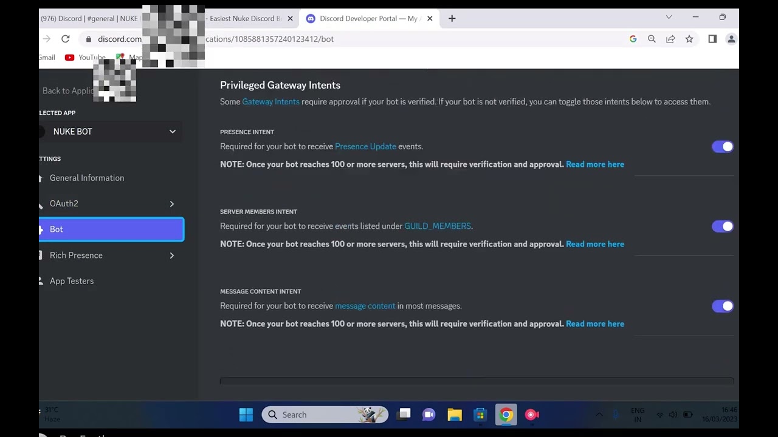Click the site lock icon in address bar
This screenshot has width=778, height=437.
89,39
